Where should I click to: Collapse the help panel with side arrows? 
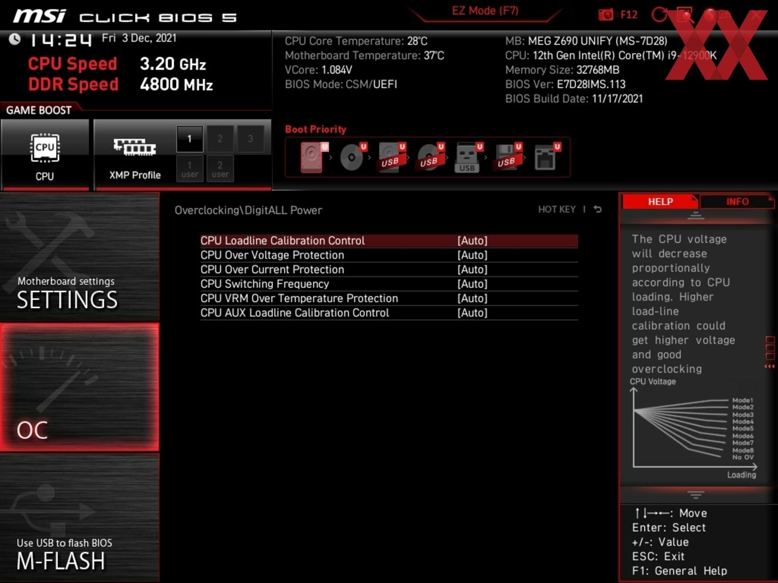[769, 366]
